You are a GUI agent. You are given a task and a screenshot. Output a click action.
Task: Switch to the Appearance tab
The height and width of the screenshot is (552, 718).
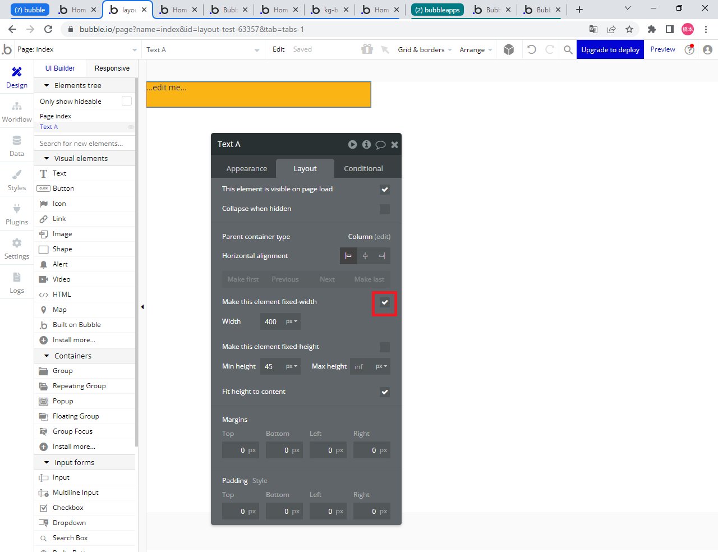click(246, 168)
